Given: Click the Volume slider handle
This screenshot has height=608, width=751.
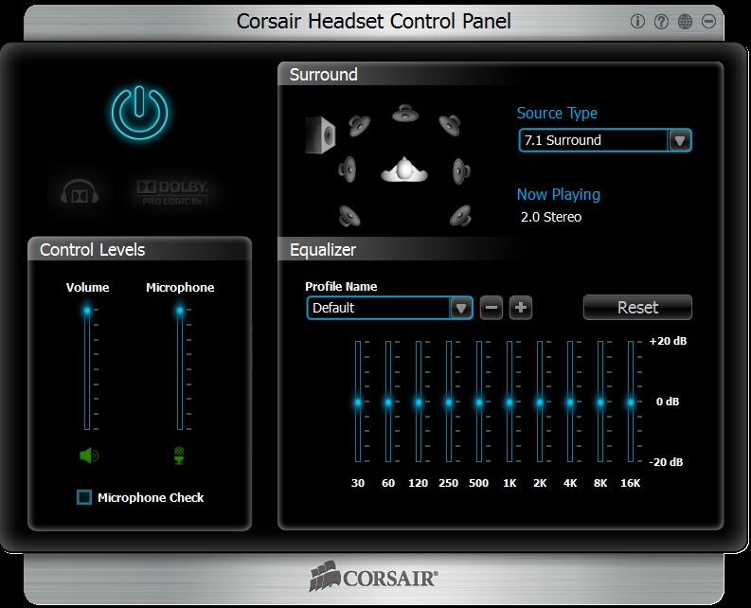Looking at the screenshot, I should pos(87,310).
